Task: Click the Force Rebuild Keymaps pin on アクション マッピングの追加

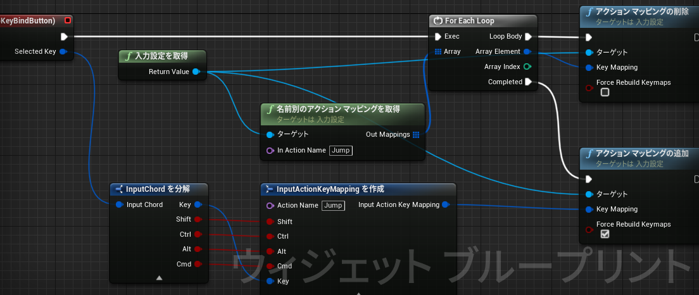Action: (x=589, y=229)
